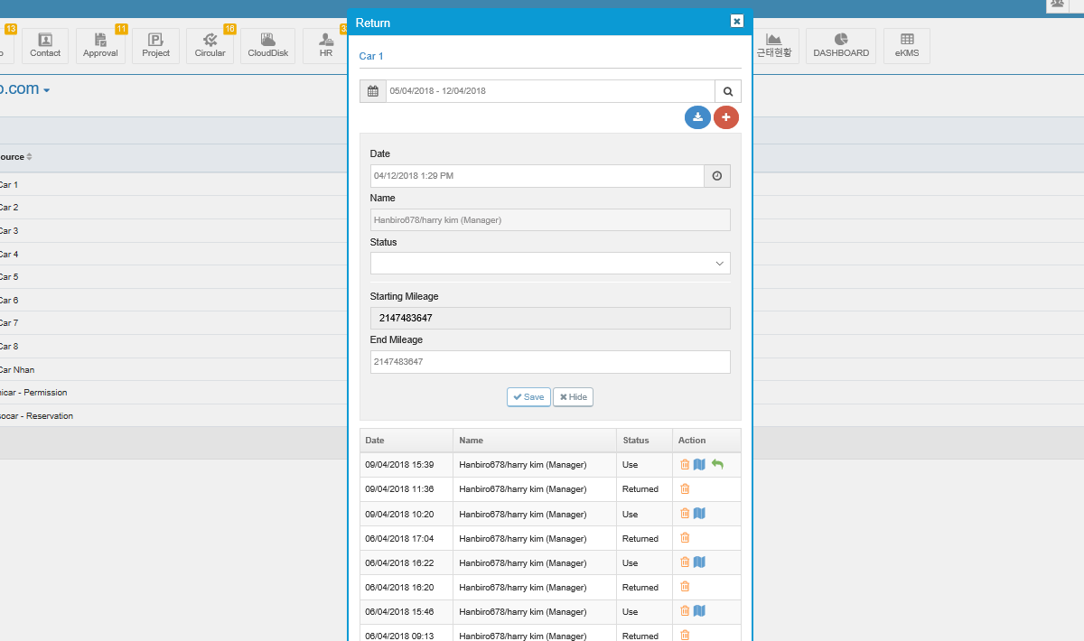Viewport: 1084px width, 641px height.
Task: Click green return arrow on first row
Action: click(717, 464)
